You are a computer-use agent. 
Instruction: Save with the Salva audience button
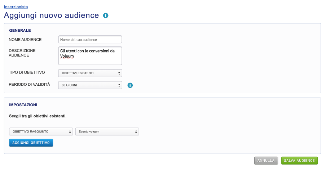299,161
